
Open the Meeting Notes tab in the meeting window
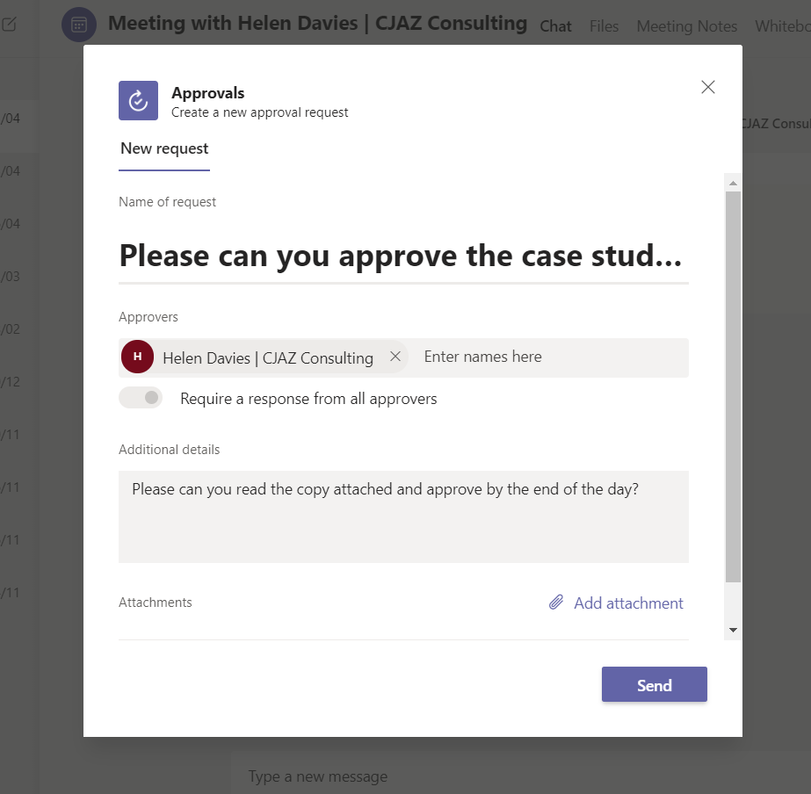[686, 25]
